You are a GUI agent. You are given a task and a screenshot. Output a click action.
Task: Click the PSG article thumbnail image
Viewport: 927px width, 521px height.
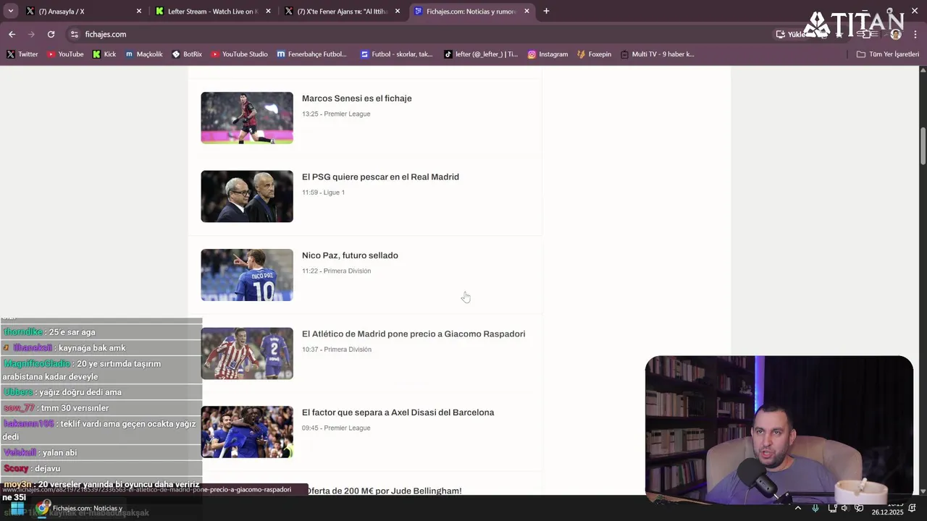tap(247, 196)
